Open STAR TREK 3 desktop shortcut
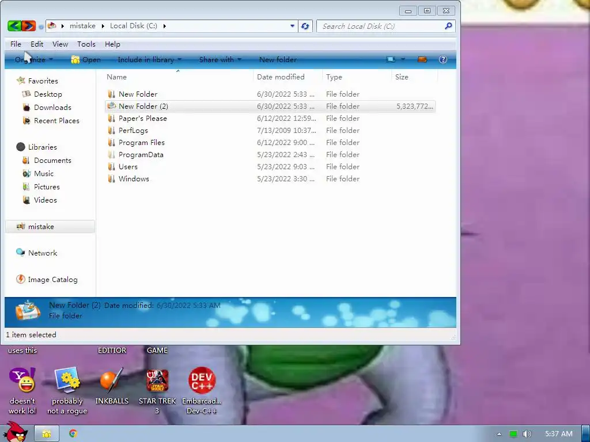The width and height of the screenshot is (590, 442). (x=157, y=391)
